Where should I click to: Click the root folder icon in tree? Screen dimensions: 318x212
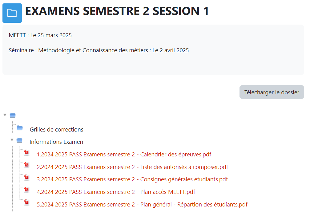13,116
